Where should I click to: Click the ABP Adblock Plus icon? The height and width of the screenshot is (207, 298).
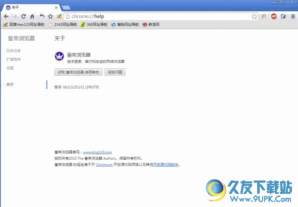pyautogui.click(x=274, y=17)
